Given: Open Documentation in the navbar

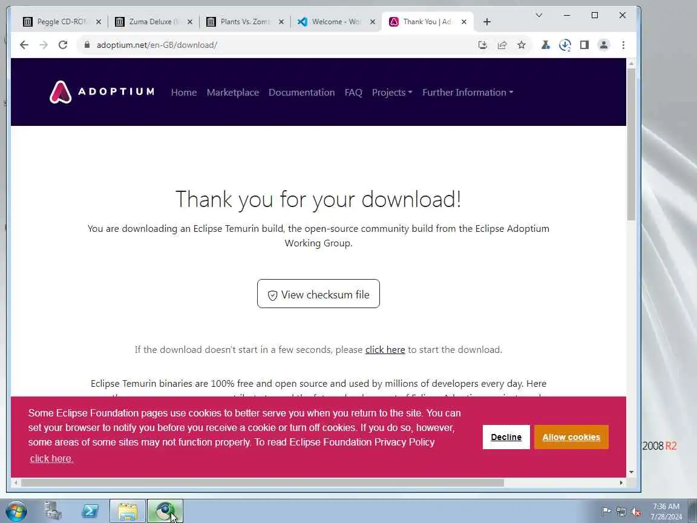Looking at the screenshot, I should (301, 93).
